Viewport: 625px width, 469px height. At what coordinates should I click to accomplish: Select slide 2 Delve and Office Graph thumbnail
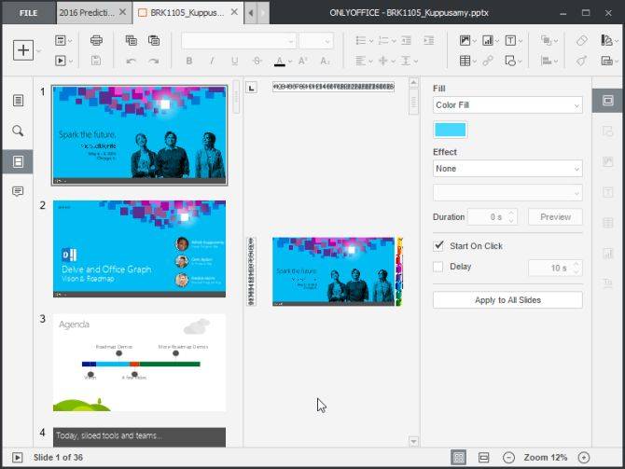pyautogui.click(x=139, y=249)
